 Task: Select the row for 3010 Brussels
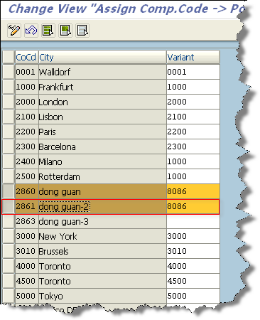point(9,251)
